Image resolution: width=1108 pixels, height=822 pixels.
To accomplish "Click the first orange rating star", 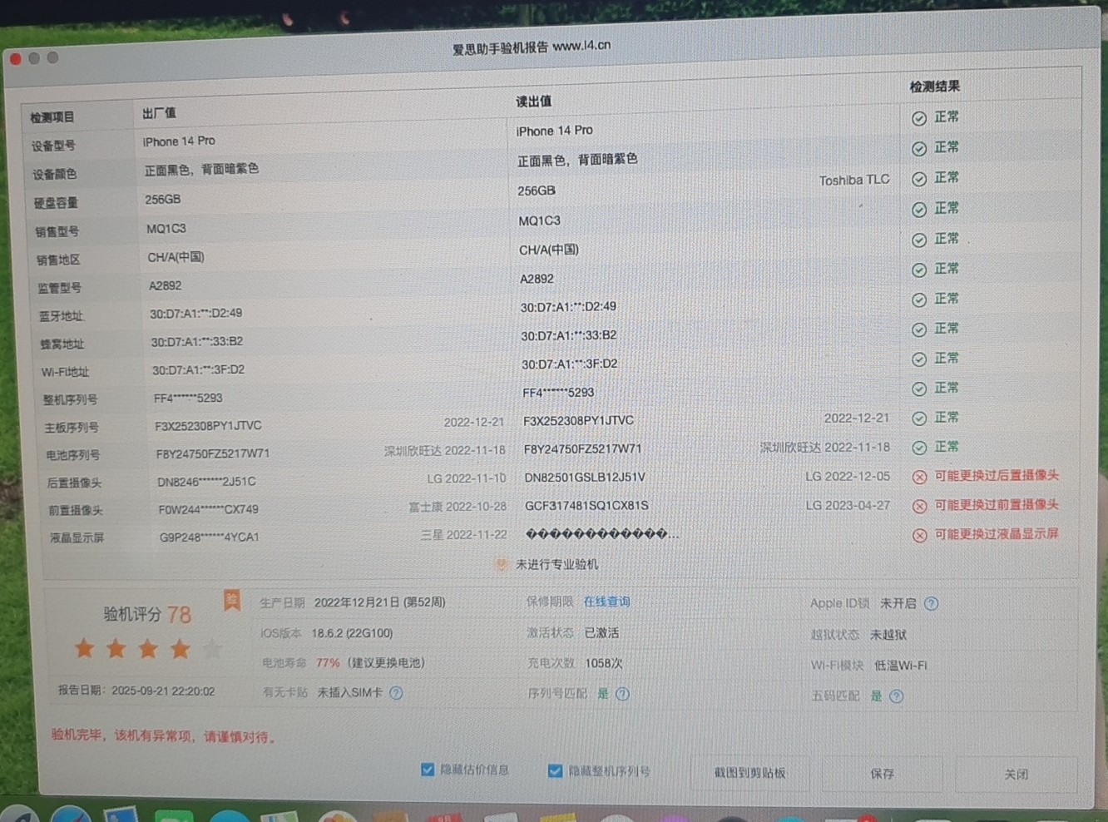I will (85, 648).
